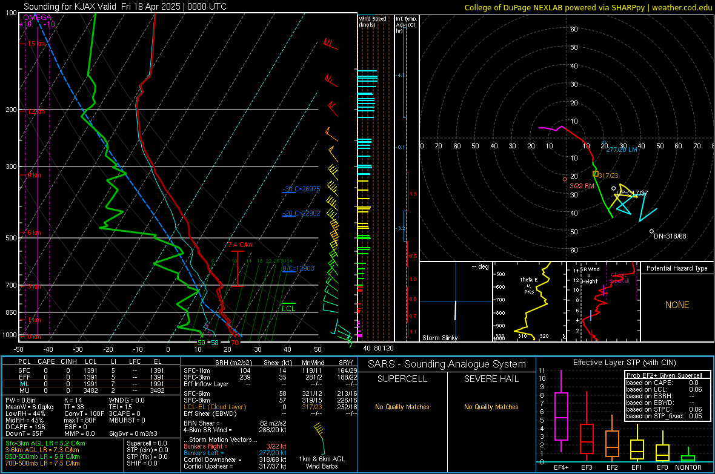The image size is (715, 474).
Task: Click the 'Supercell = 0.0' value
Action: (147, 443)
